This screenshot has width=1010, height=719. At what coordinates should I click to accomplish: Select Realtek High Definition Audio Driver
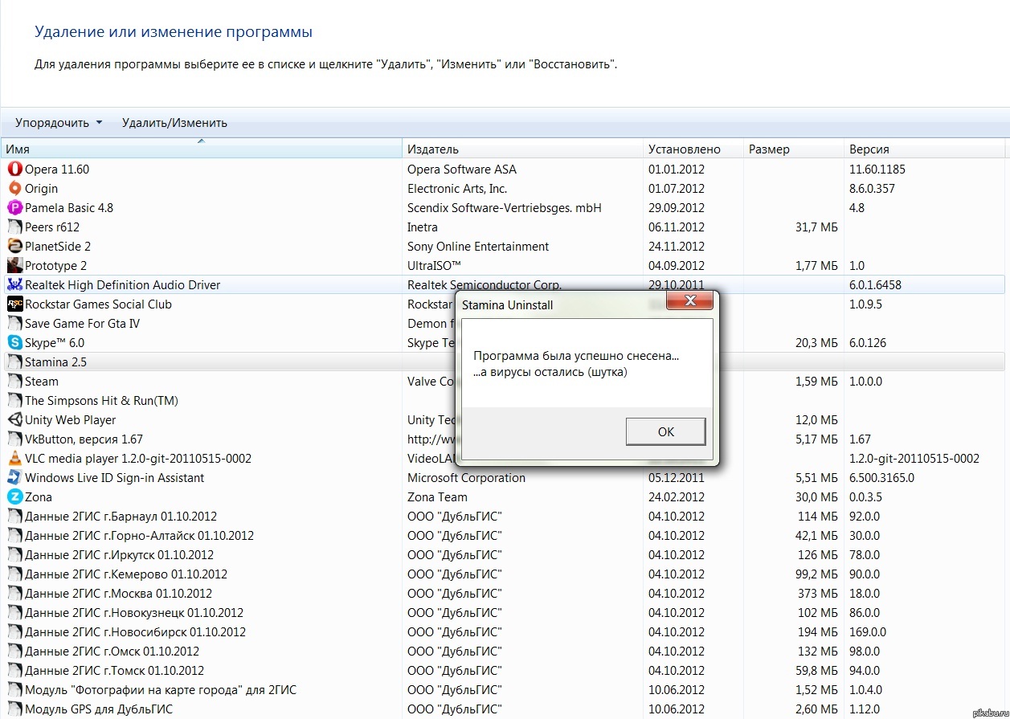[122, 284]
